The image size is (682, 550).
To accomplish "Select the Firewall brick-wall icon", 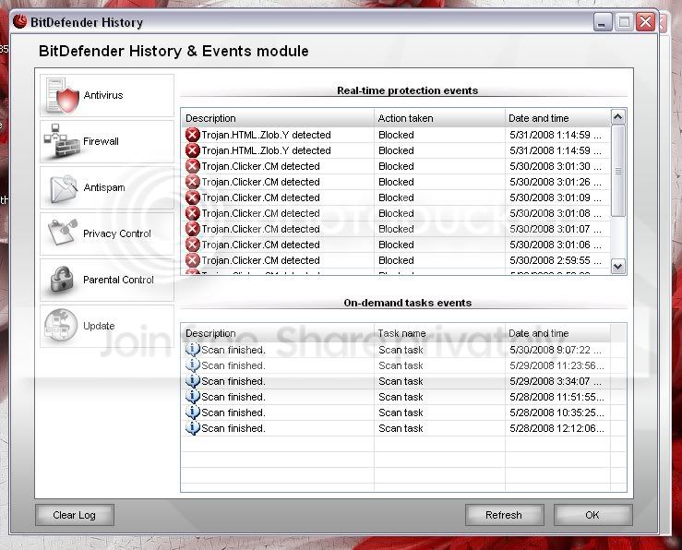I will click(x=62, y=141).
